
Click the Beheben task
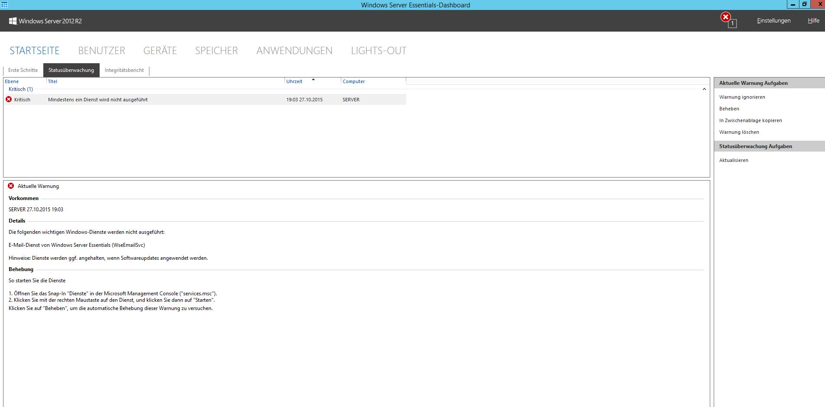point(729,109)
